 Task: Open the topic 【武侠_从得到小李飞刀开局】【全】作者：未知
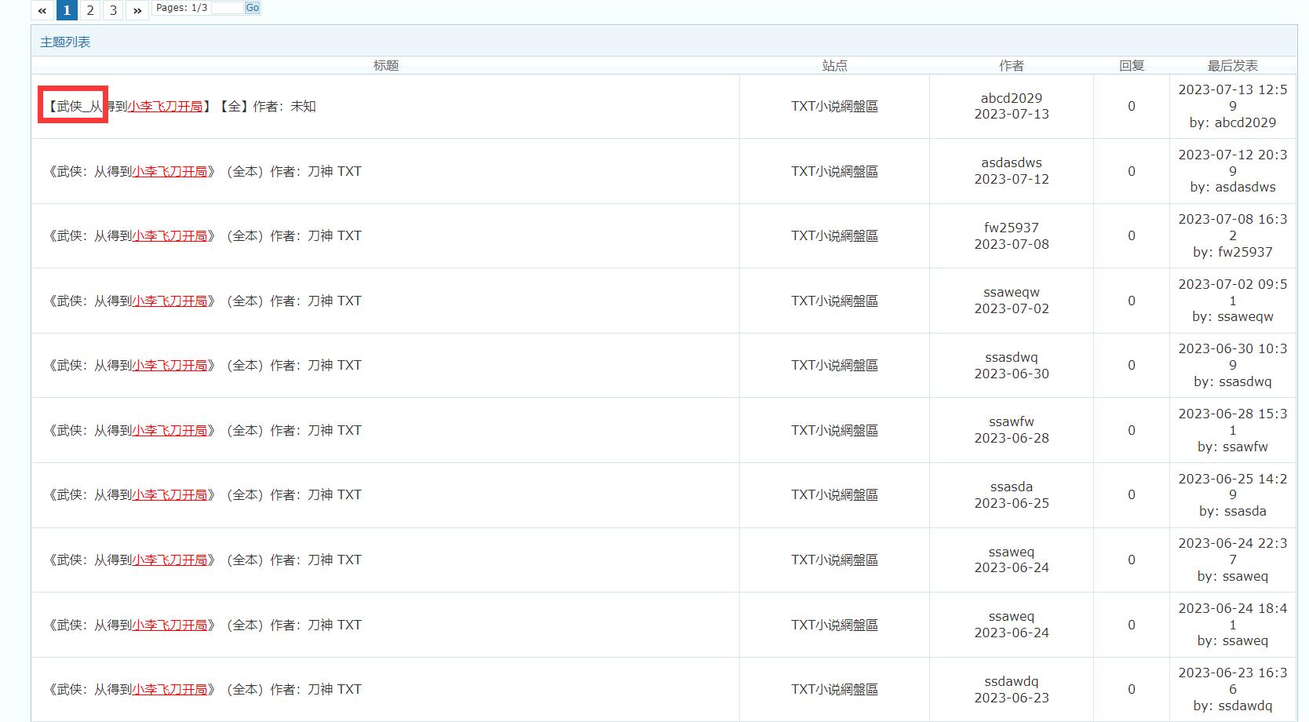180,106
